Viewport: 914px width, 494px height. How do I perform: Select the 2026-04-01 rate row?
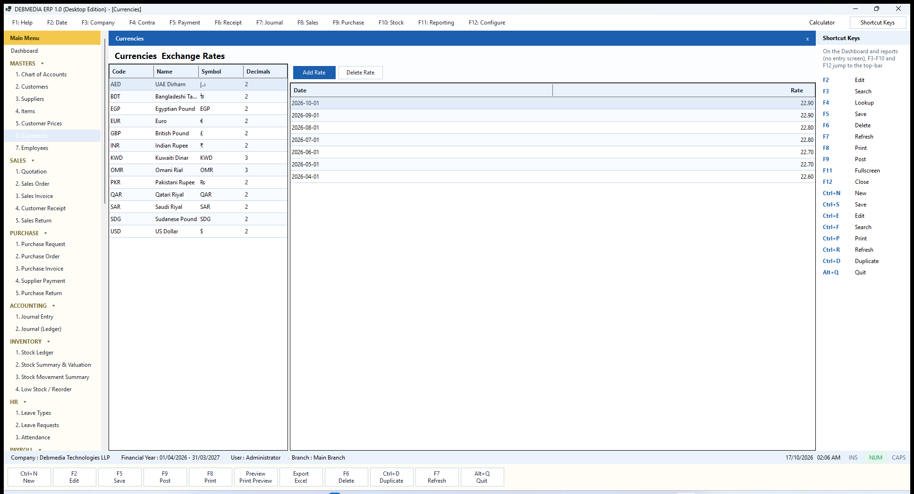pyautogui.click(x=553, y=177)
